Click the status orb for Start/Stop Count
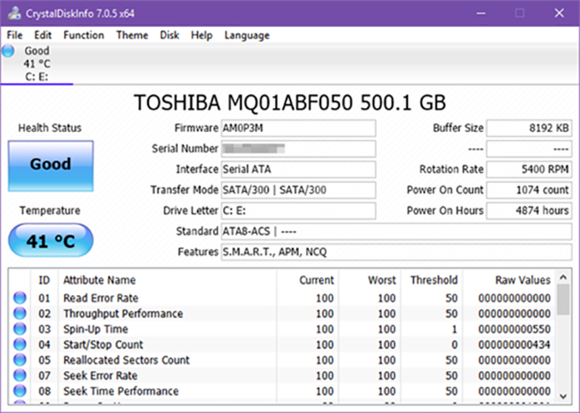The image size is (580, 413). coord(20,344)
